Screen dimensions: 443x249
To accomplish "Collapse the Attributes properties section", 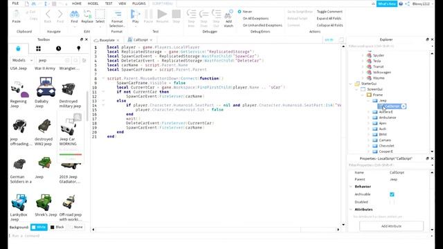I will pyautogui.click(x=351, y=210).
